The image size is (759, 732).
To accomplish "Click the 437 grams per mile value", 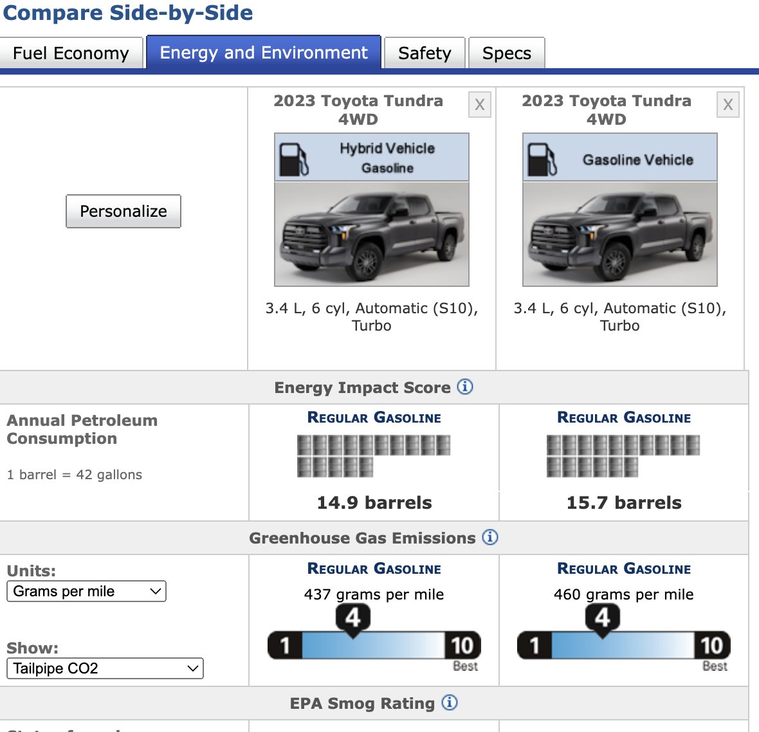I will [374, 594].
